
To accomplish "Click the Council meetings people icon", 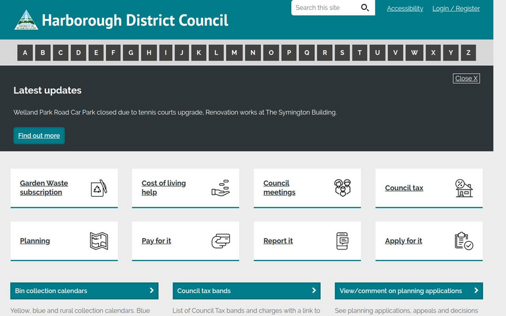I will (x=342, y=188).
